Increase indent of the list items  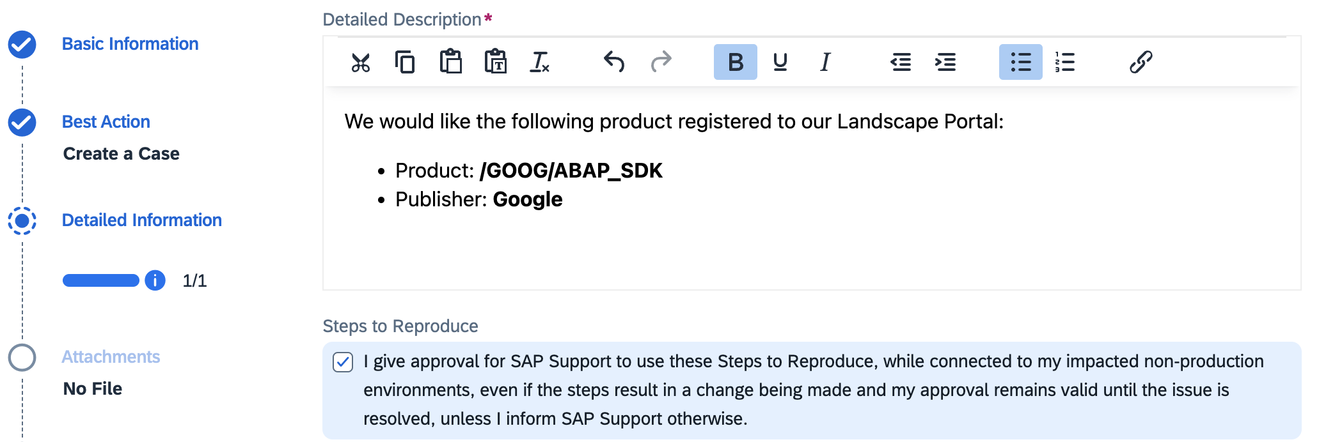click(945, 62)
